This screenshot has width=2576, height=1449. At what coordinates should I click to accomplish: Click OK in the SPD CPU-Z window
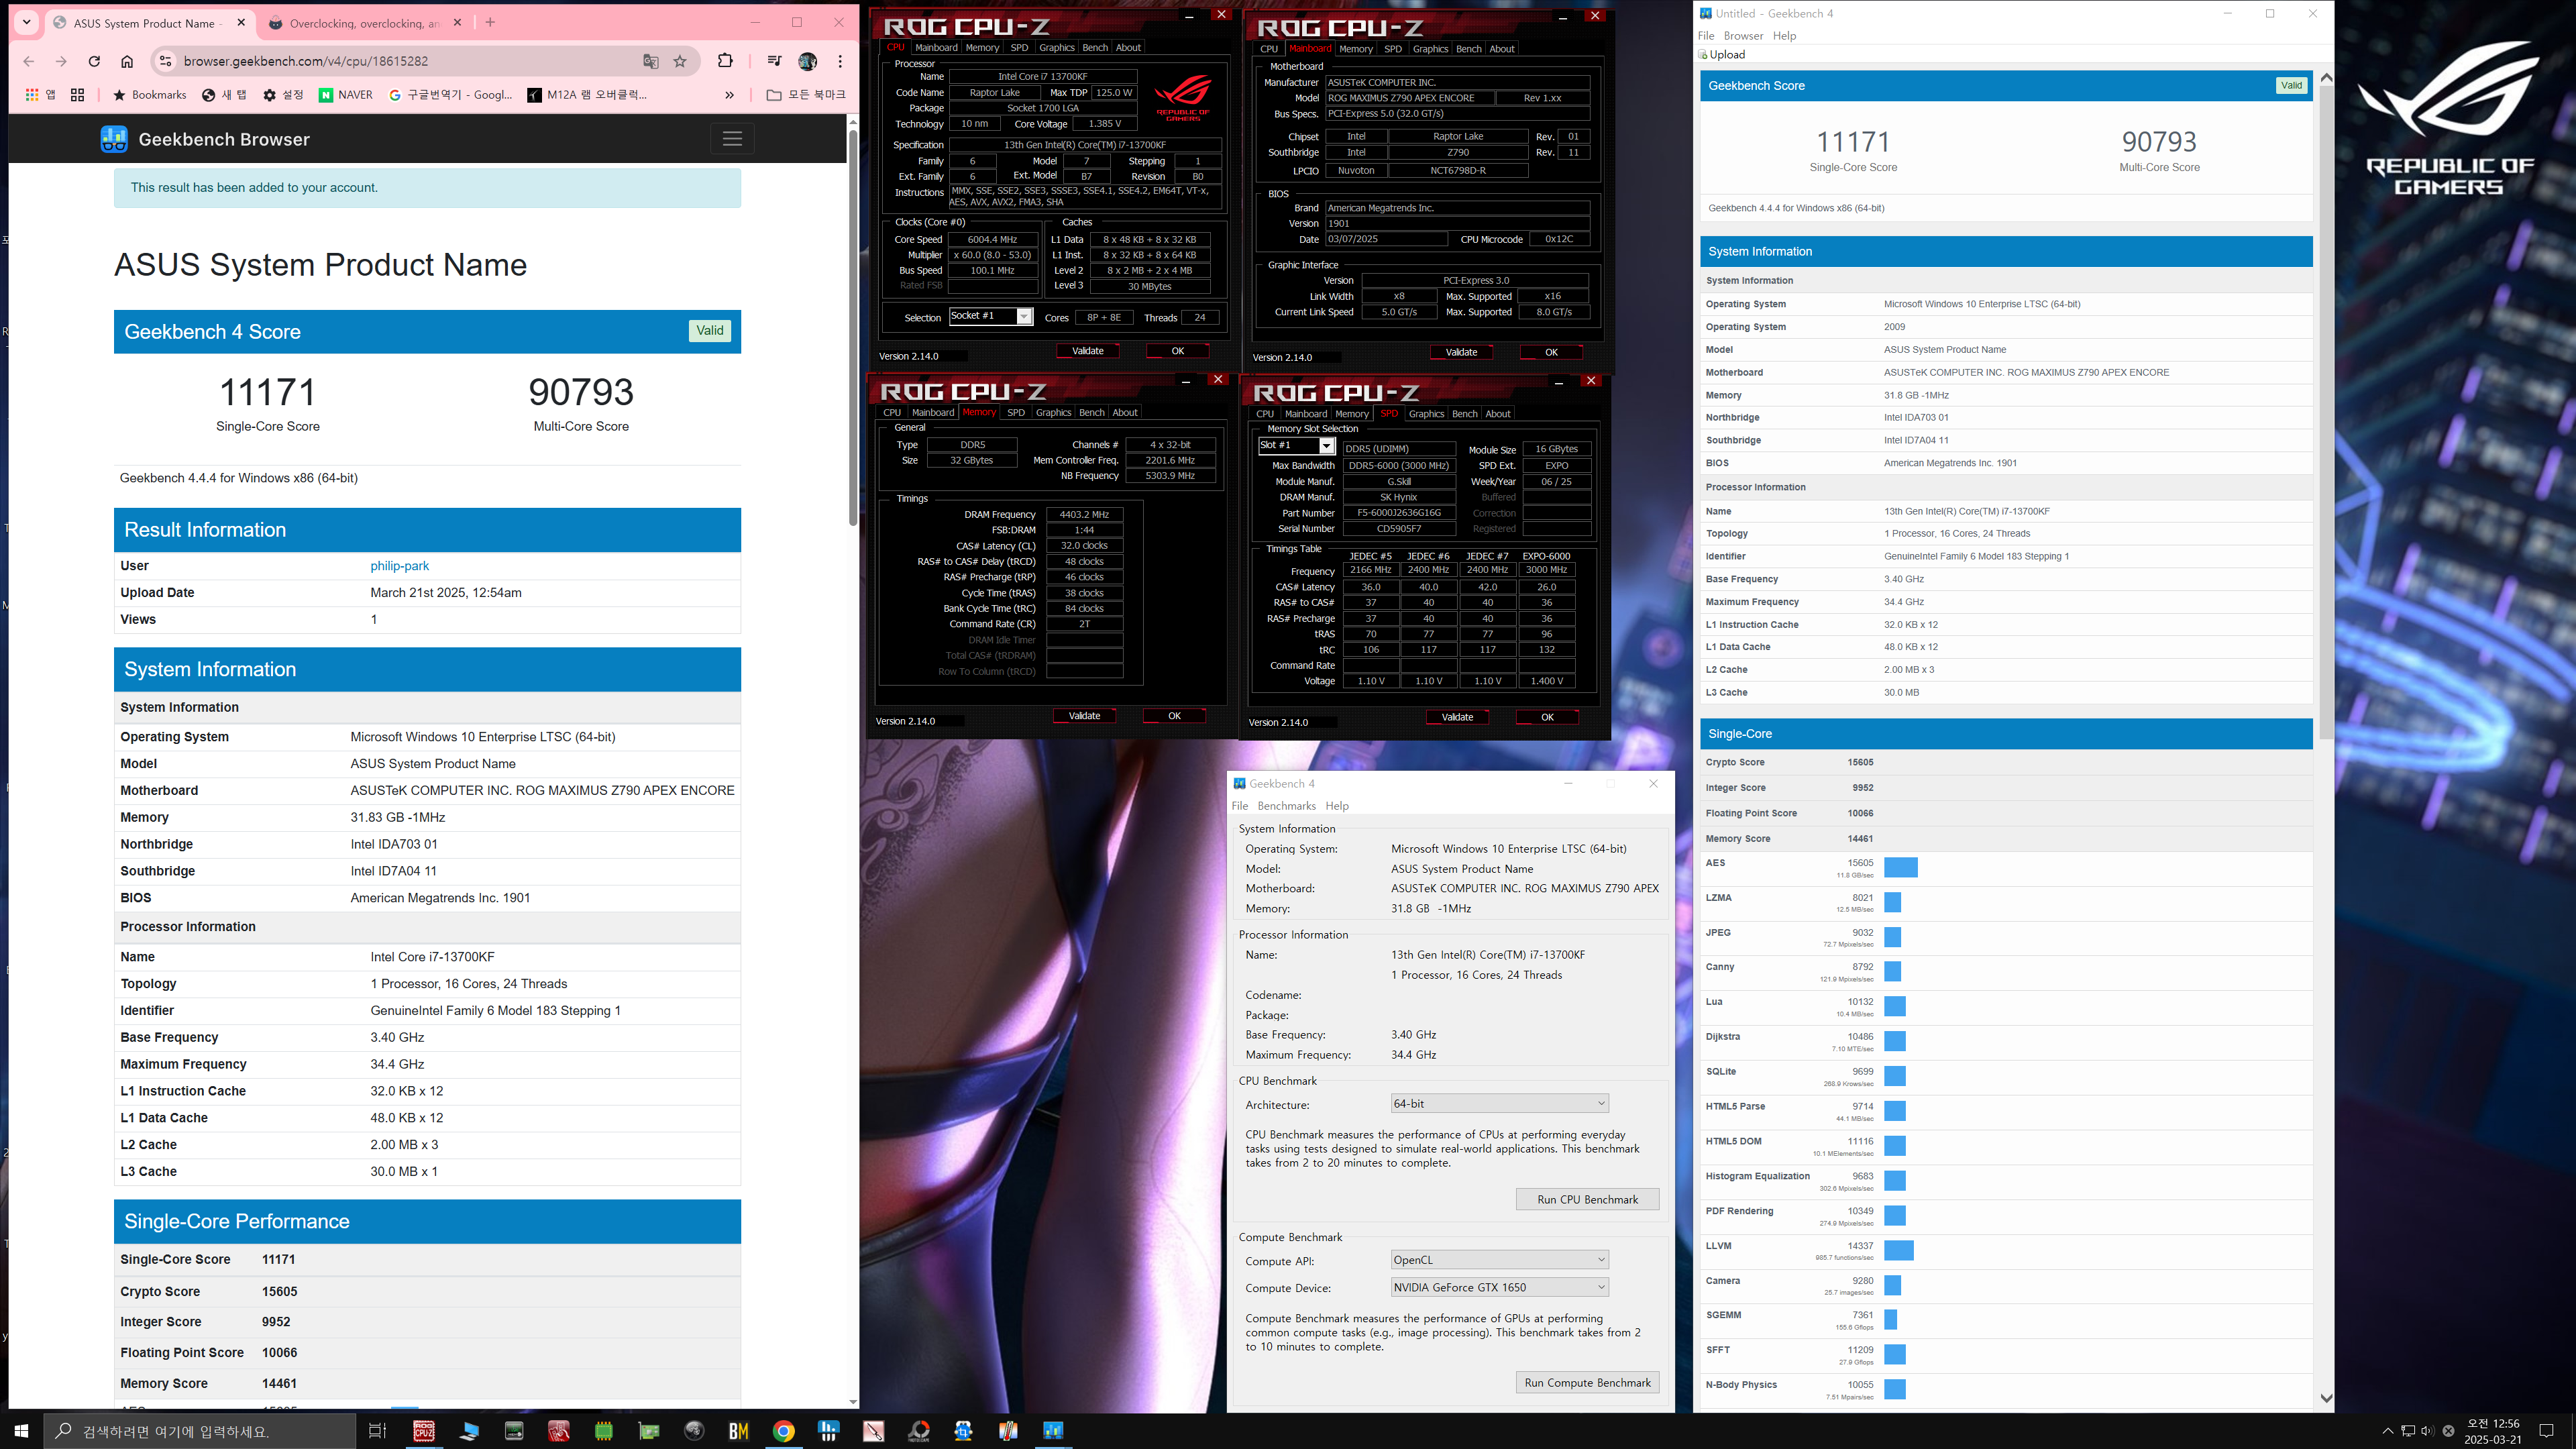pos(1547,717)
